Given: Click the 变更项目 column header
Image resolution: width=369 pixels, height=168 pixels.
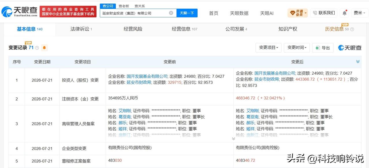Looking at the screenshot, I should (83, 62).
